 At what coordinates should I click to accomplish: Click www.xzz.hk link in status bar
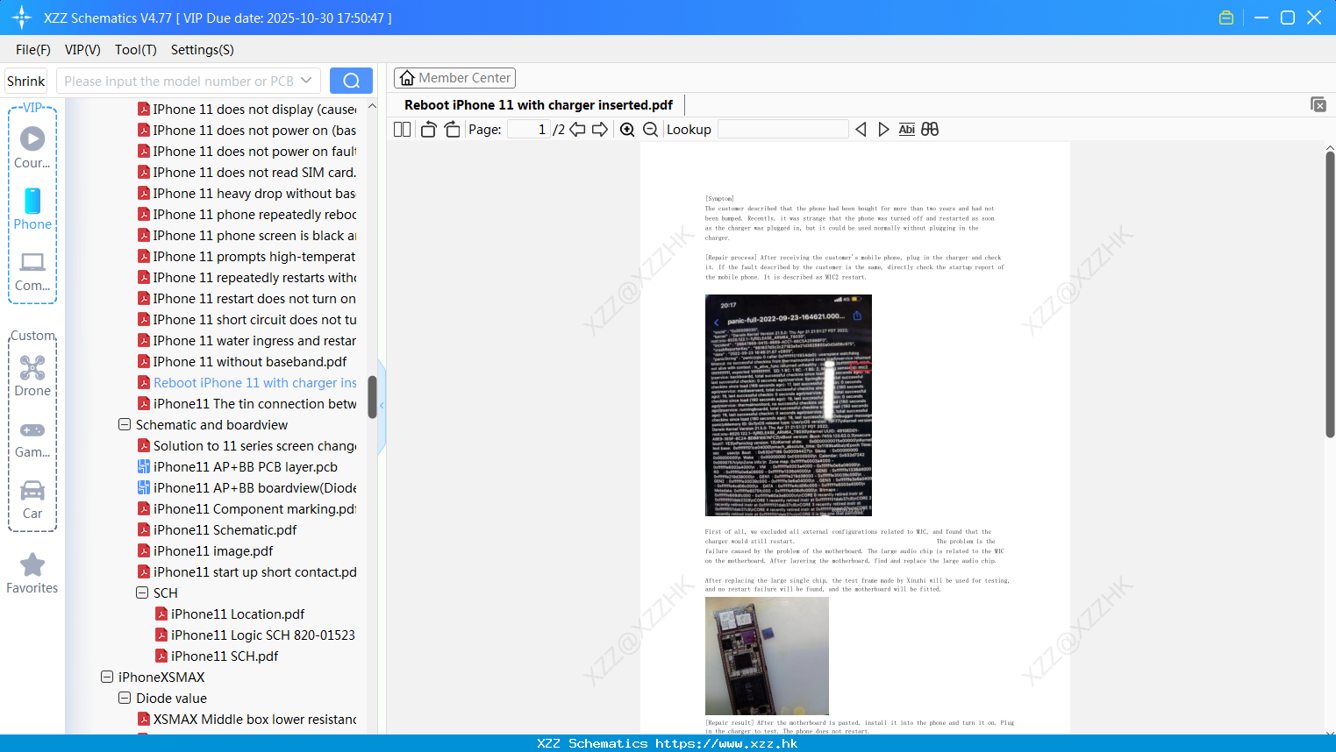726,743
